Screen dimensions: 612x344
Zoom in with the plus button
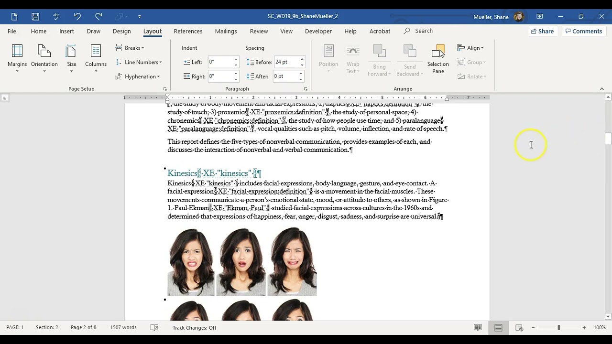tap(584, 328)
